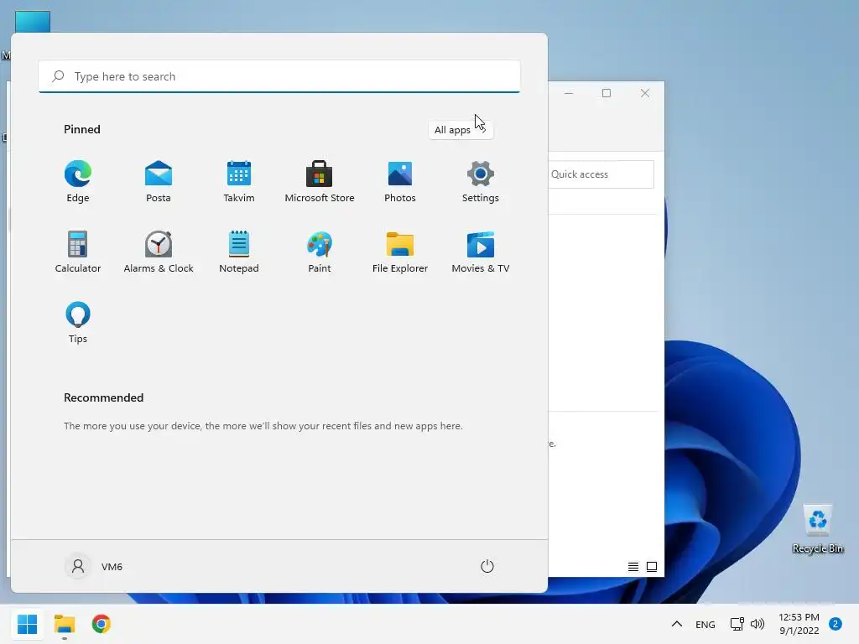The image size is (859, 644).
Task: Open the network status tray icon
Action: [737, 624]
